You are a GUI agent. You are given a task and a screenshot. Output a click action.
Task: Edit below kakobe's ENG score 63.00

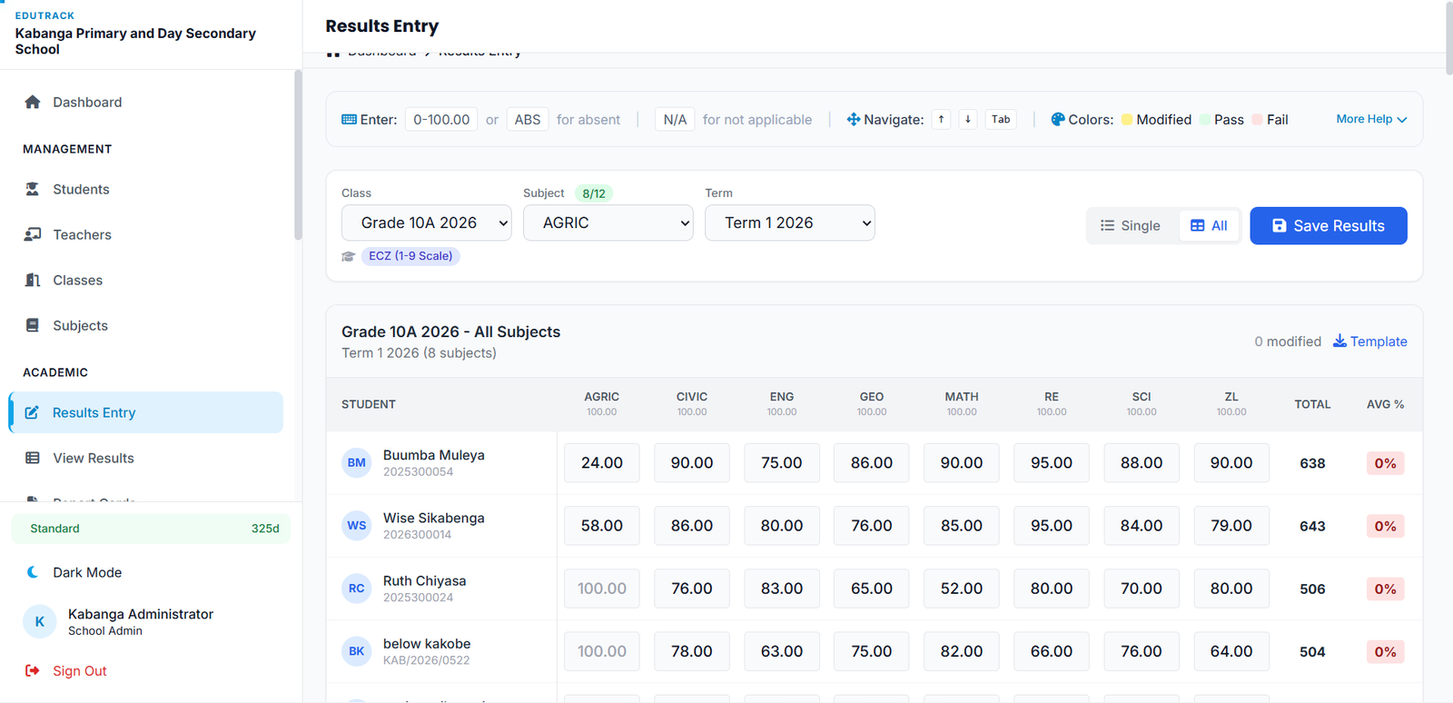pos(782,650)
